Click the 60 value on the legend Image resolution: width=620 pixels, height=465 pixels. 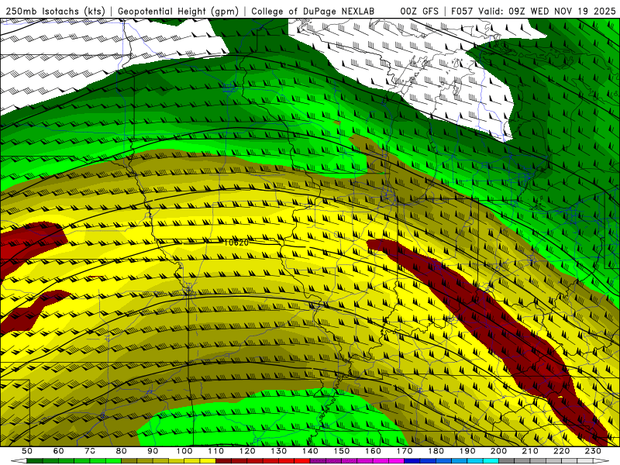(x=59, y=451)
